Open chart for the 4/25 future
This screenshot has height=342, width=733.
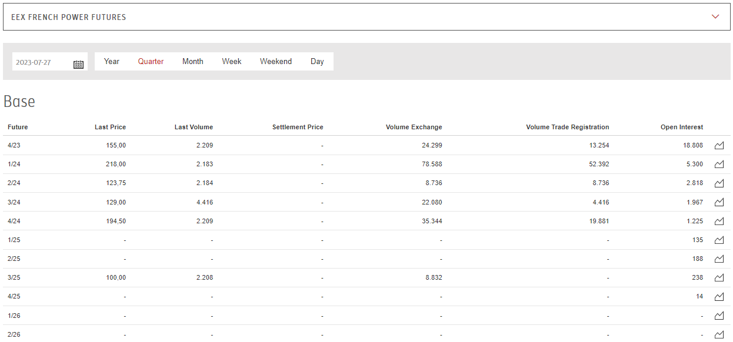pos(719,297)
